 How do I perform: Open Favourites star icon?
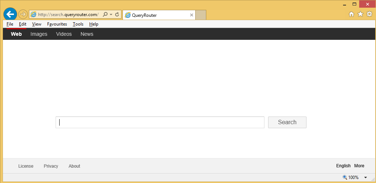(360, 14)
